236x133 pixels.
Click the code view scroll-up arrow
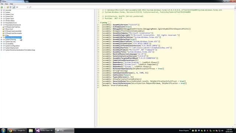pos(235,10)
